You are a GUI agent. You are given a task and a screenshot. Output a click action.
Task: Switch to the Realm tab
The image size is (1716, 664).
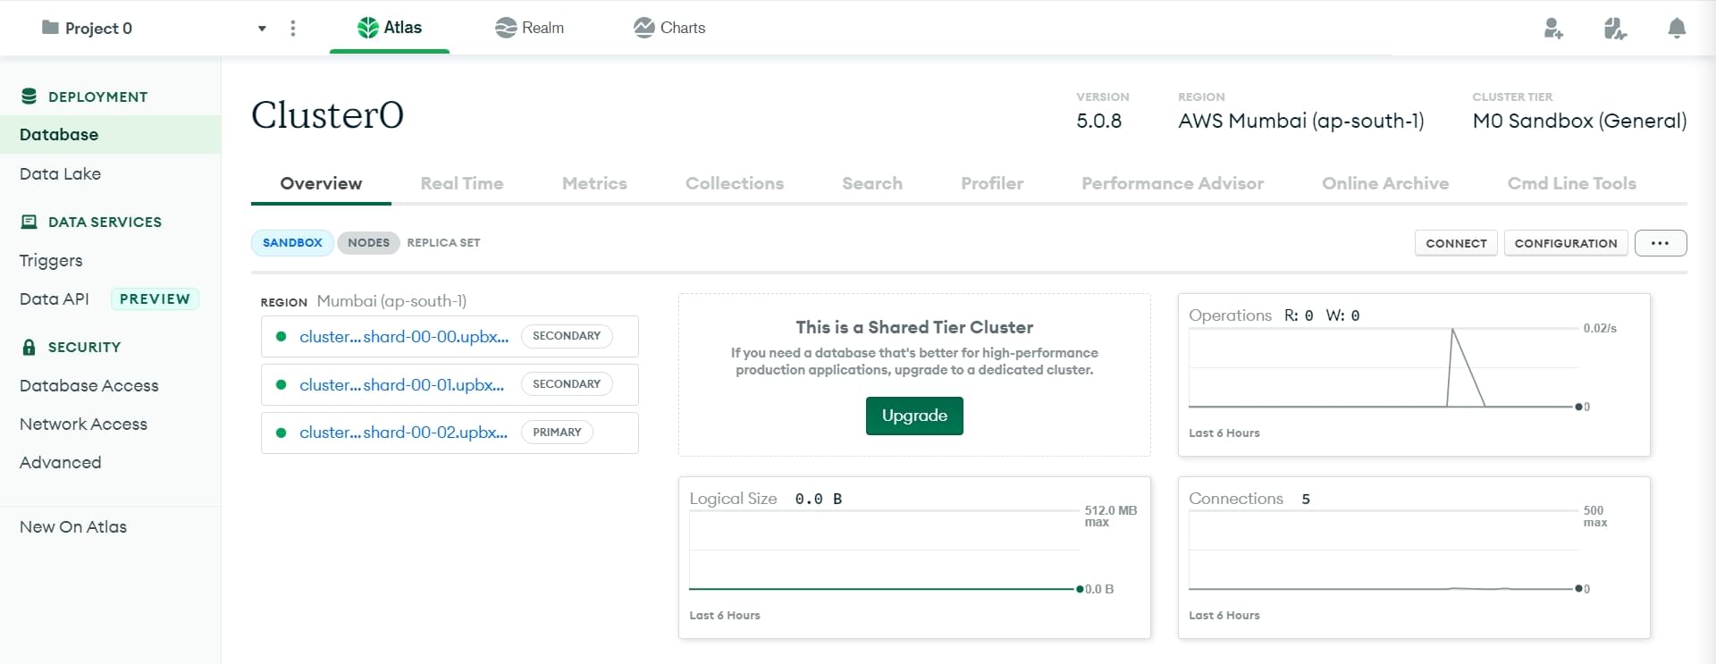coord(529,28)
